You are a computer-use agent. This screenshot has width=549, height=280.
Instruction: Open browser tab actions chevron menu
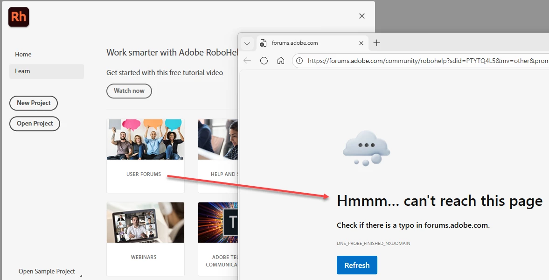coord(247,43)
